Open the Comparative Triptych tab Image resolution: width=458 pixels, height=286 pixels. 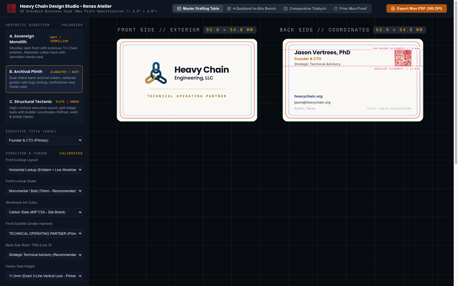305,9
